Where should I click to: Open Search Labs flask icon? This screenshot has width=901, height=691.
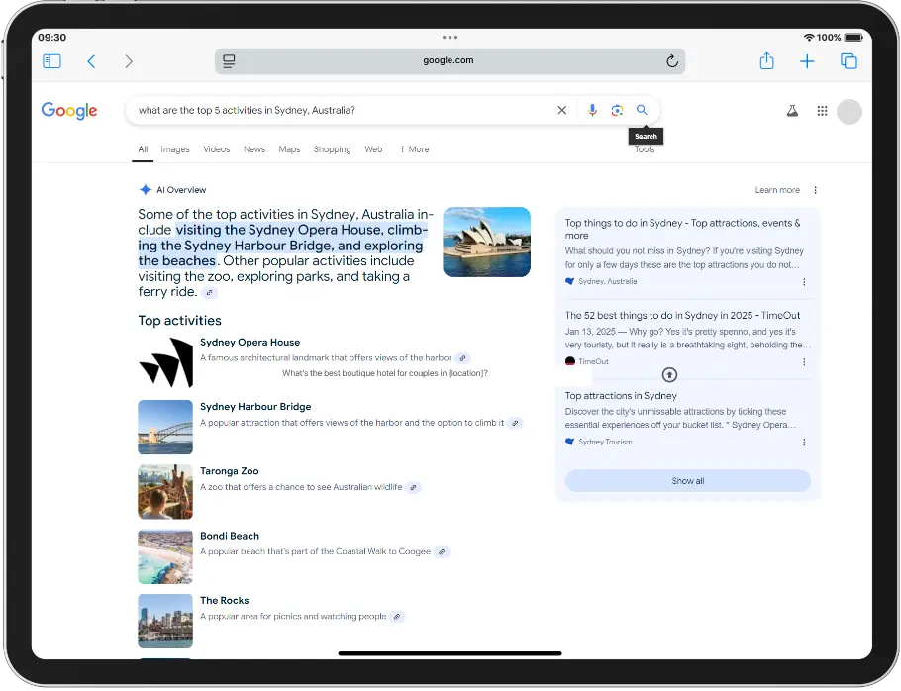792,111
